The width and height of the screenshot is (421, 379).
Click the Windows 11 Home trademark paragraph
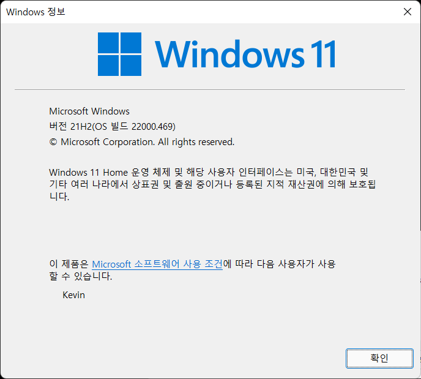pyautogui.click(x=212, y=184)
